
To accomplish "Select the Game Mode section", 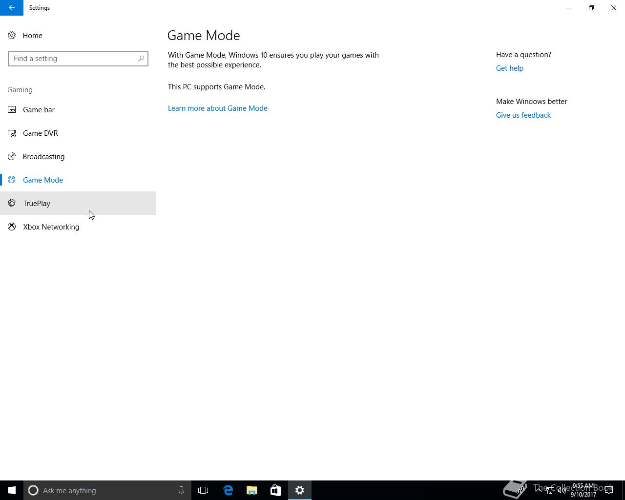I will pyautogui.click(x=78, y=180).
